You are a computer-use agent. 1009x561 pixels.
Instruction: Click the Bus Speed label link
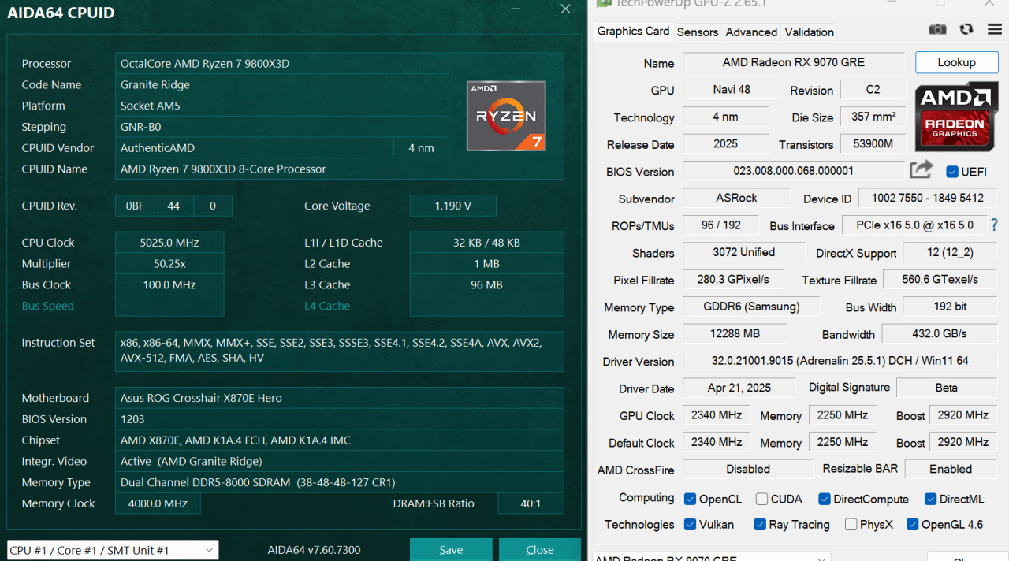pyautogui.click(x=47, y=306)
